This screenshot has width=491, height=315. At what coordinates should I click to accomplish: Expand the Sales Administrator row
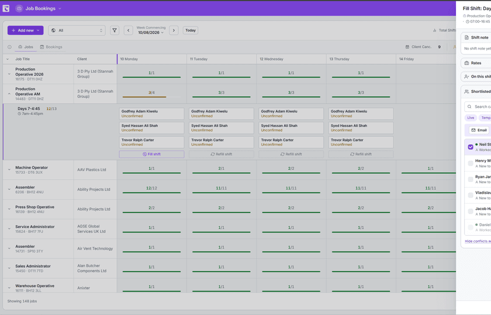coord(9,268)
